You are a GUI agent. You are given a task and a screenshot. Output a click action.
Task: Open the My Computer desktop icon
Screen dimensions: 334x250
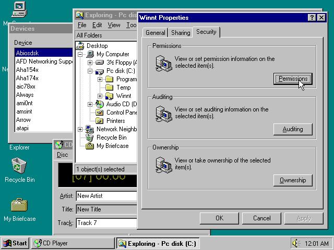pyautogui.click(x=19, y=9)
